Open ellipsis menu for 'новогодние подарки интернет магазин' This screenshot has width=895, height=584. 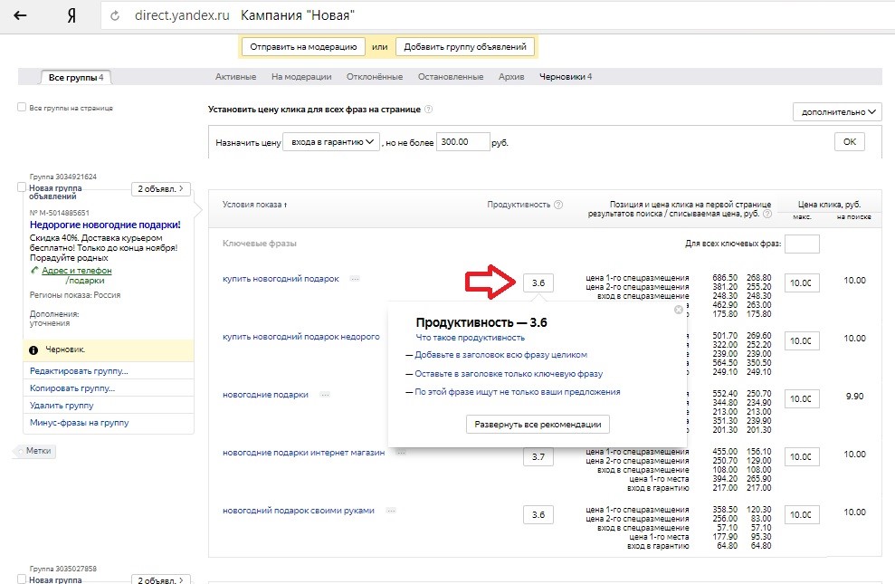(401, 452)
